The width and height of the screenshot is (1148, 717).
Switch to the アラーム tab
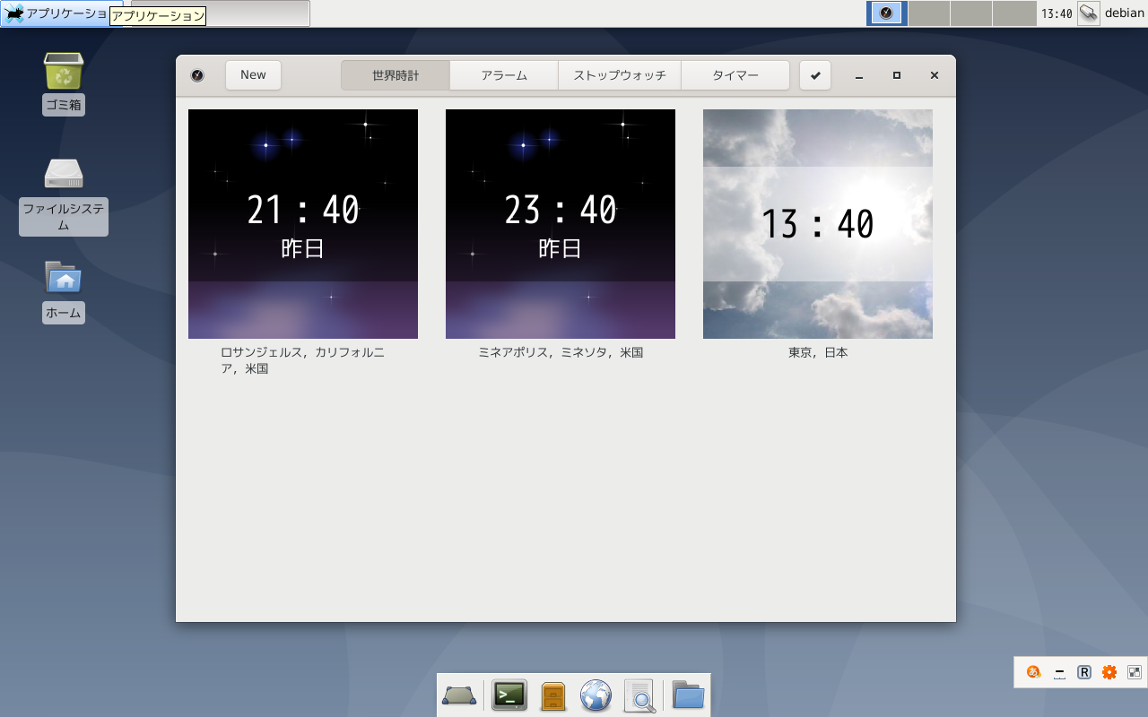(503, 75)
